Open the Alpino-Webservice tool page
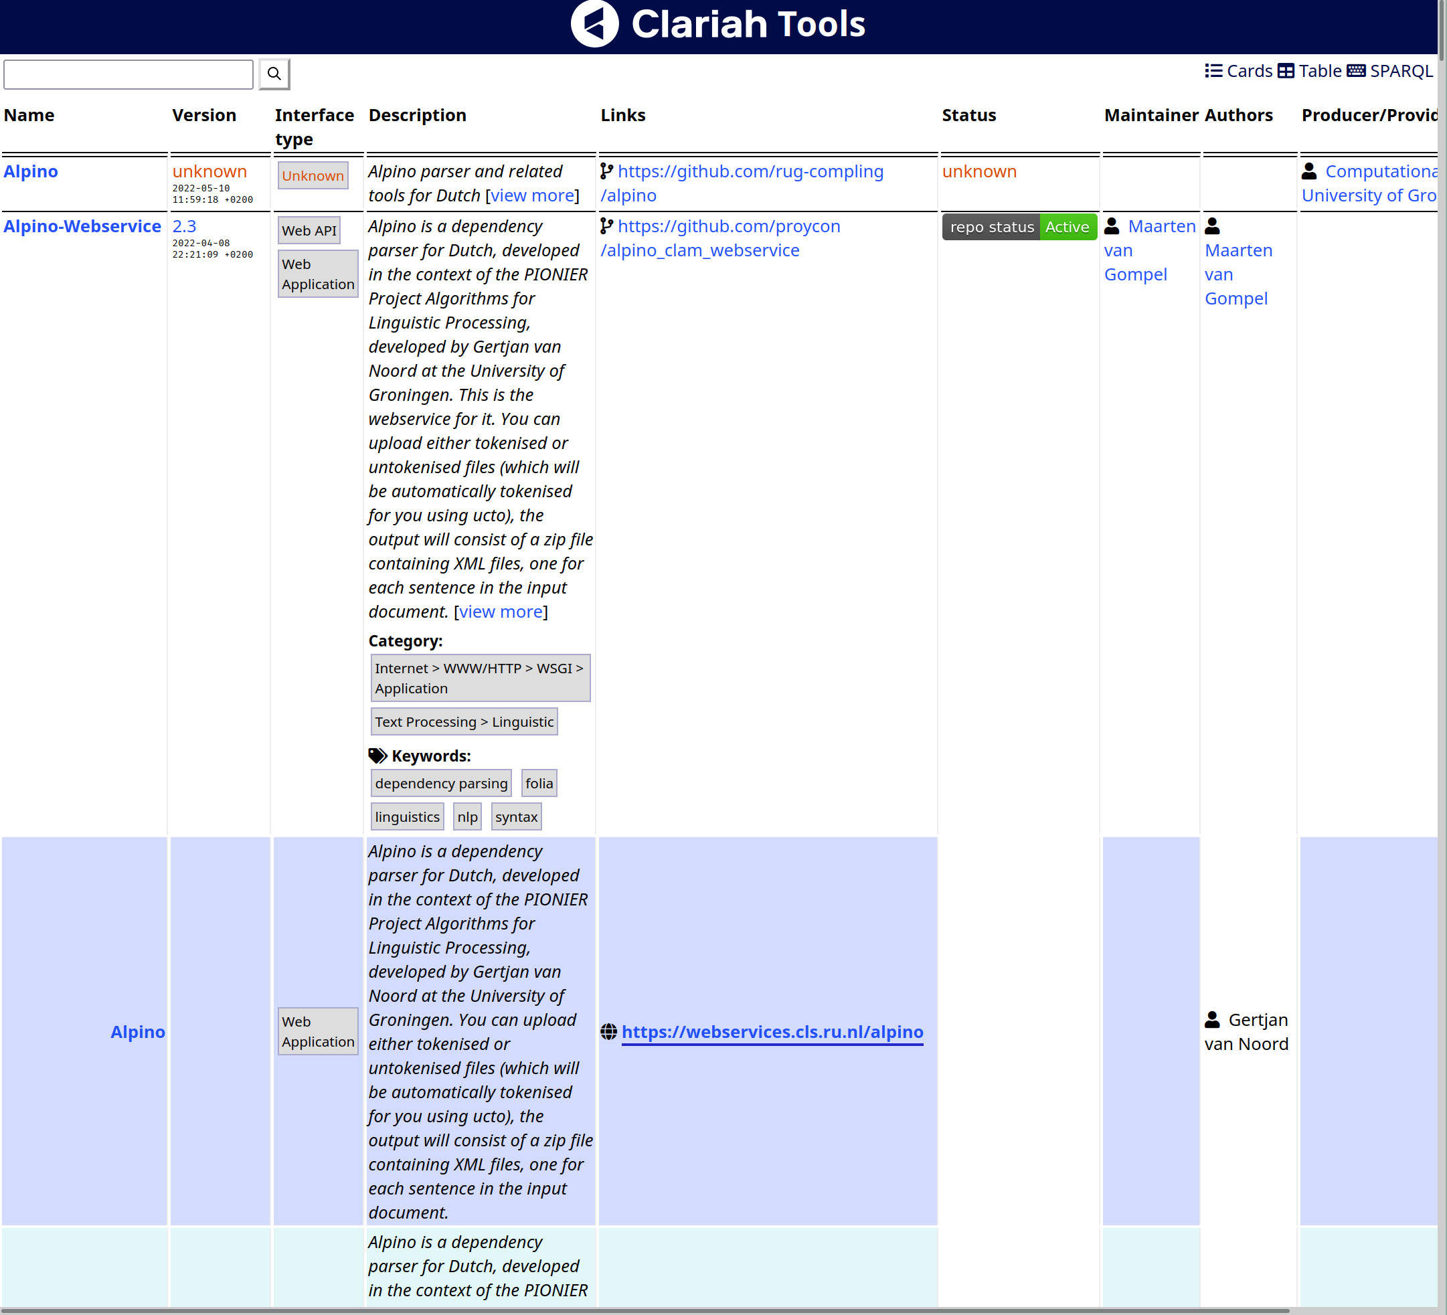Image resolution: width=1447 pixels, height=1315 pixels. (x=82, y=226)
